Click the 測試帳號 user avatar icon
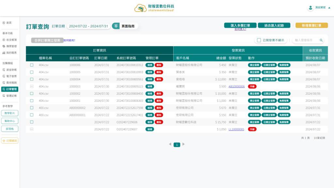The width and height of the screenshot is (334, 188). click(310, 8)
